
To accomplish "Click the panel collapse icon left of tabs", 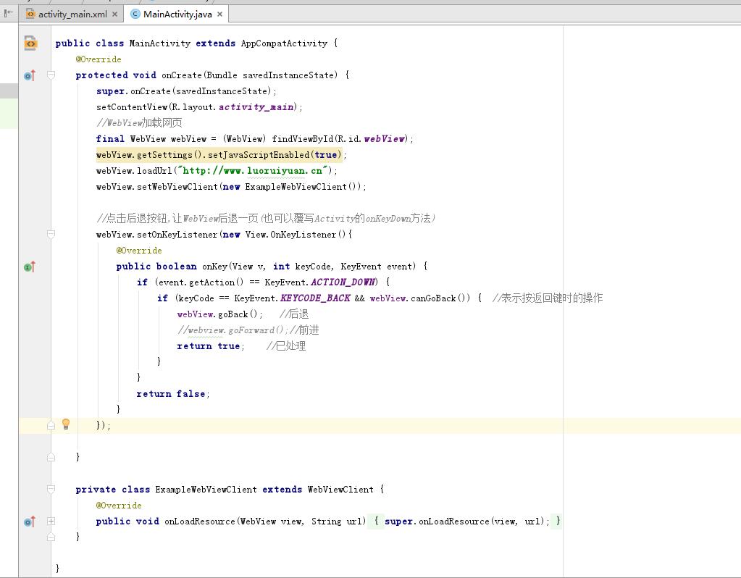I will point(8,13).
